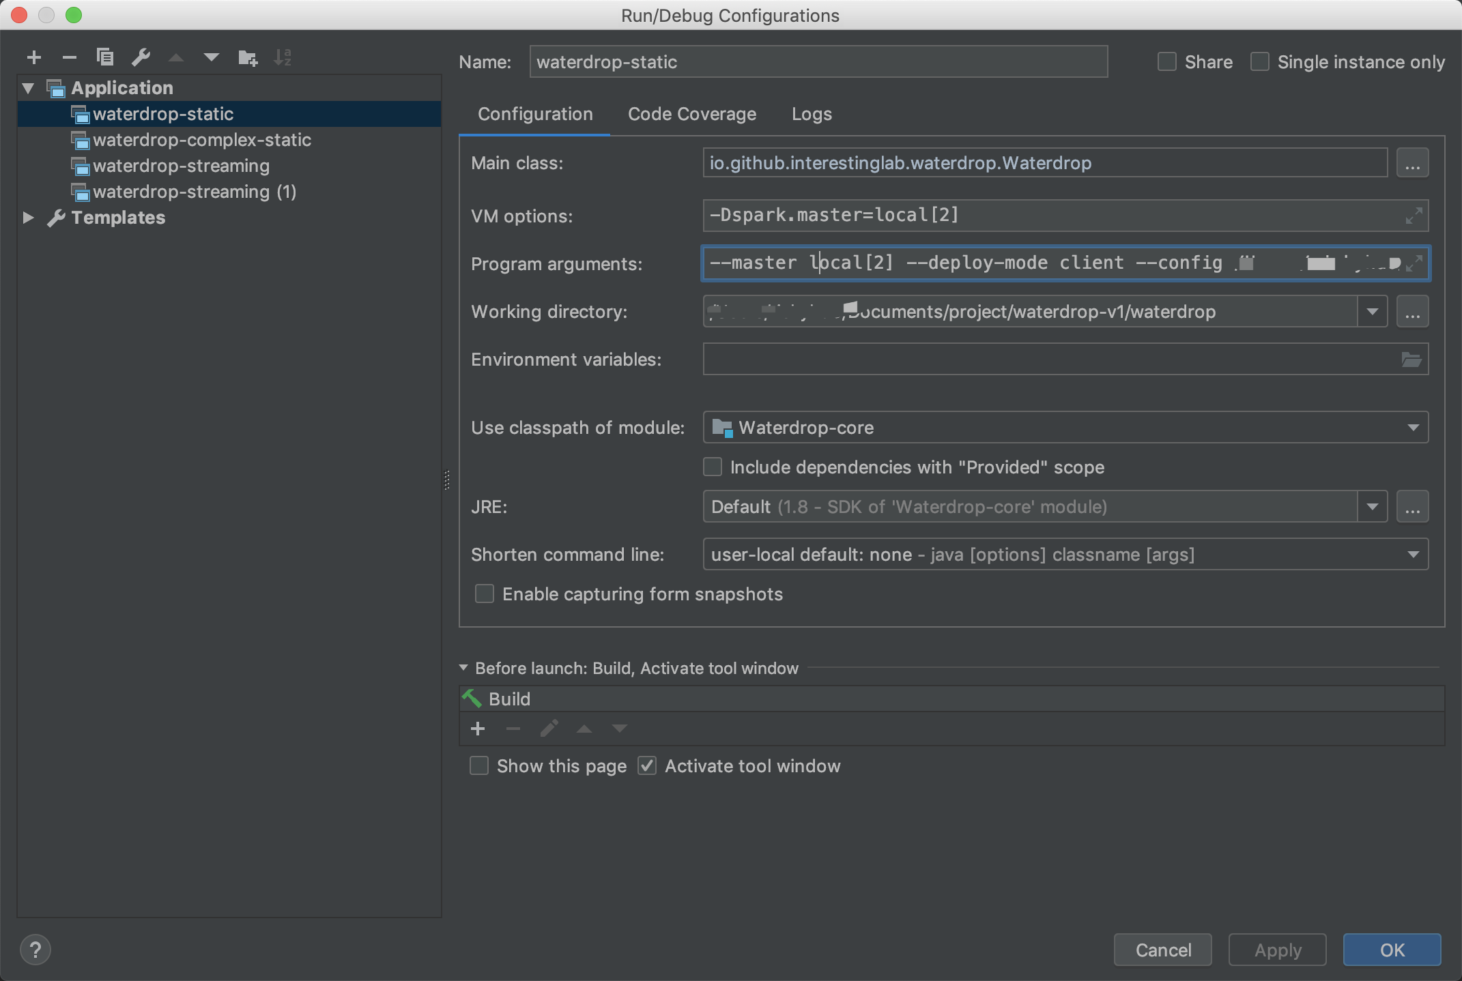Collapse the Application tree node
The height and width of the screenshot is (981, 1462).
tap(28, 88)
